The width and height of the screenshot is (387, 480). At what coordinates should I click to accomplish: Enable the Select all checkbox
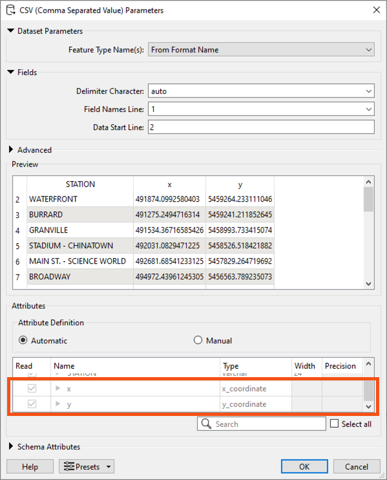pyautogui.click(x=335, y=424)
